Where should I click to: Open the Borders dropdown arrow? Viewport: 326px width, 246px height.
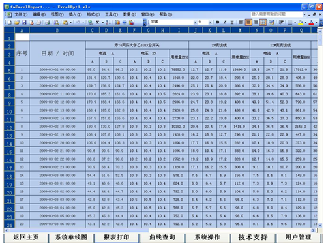pos(295,22)
